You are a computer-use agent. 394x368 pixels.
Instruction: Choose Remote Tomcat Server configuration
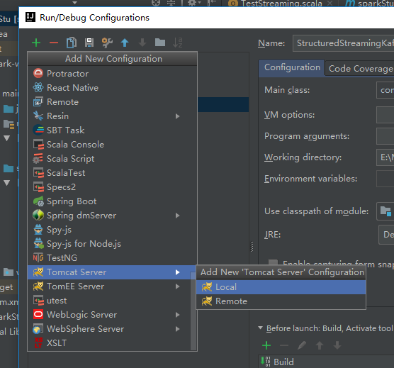(x=281, y=301)
